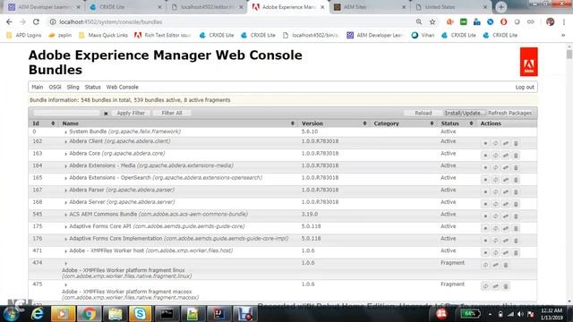Open File Explorer from taskbar
The image size is (573, 322).
pos(115,314)
